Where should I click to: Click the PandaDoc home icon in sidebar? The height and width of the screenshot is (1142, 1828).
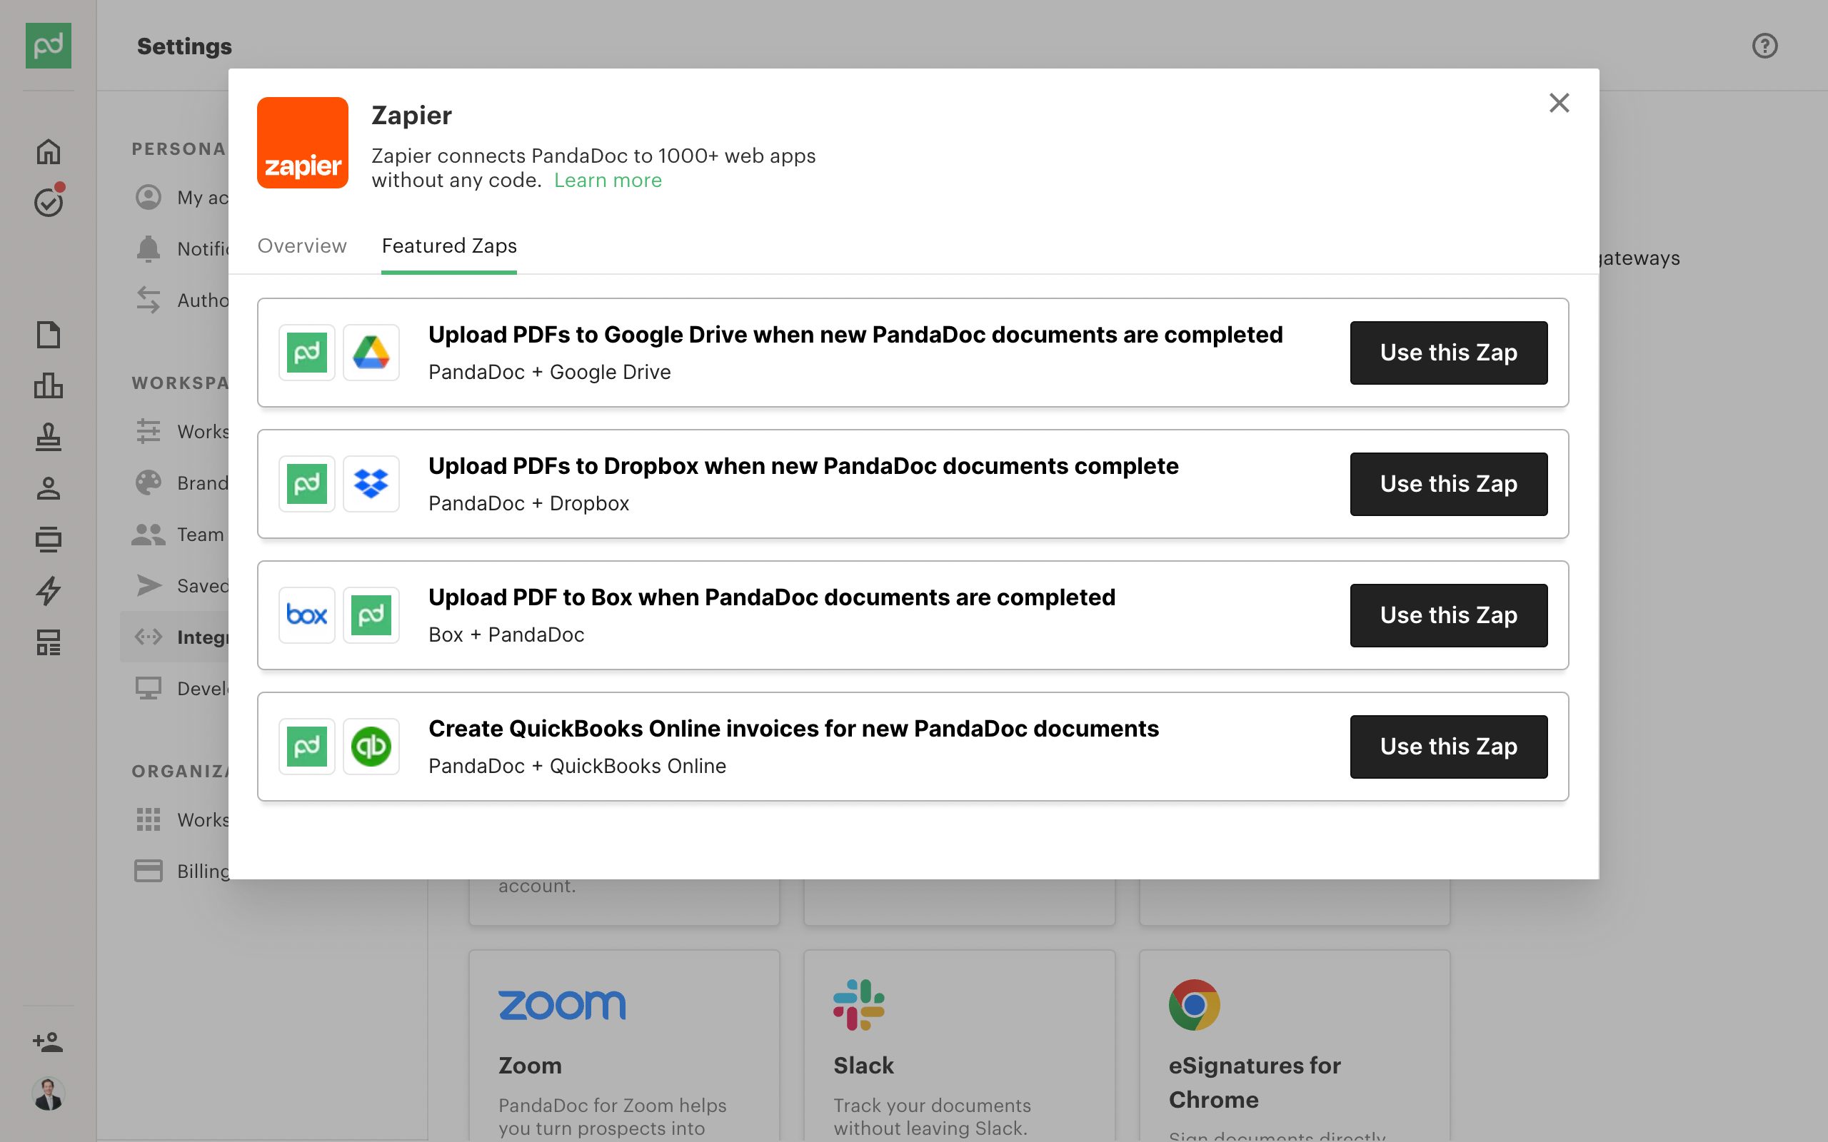(x=49, y=151)
